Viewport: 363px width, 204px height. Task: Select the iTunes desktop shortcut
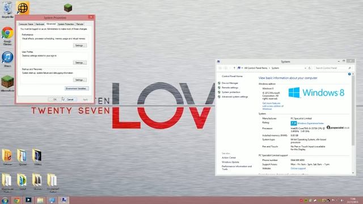7,59
